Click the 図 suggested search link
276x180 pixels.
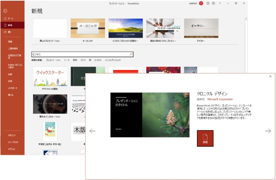[x=90, y=60]
